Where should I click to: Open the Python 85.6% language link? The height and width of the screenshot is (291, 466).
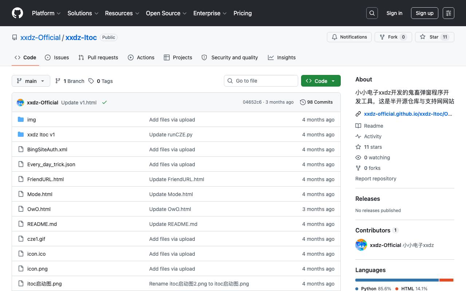[373, 288]
